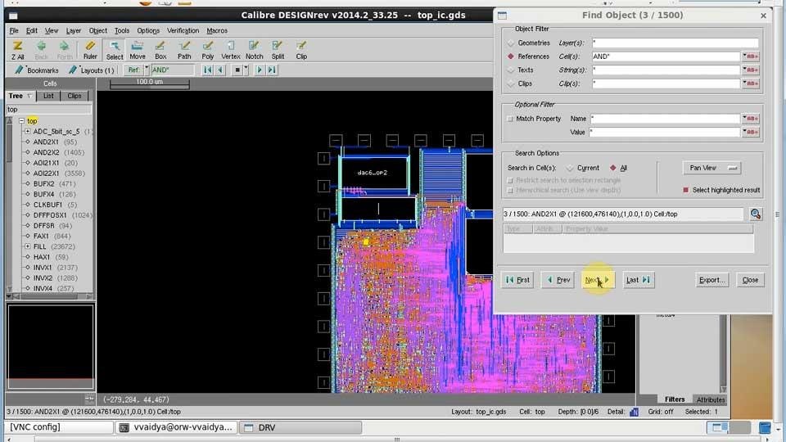This screenshot has height=442, width=786.
Task: Select the Ruler tool
Action: 90,50
